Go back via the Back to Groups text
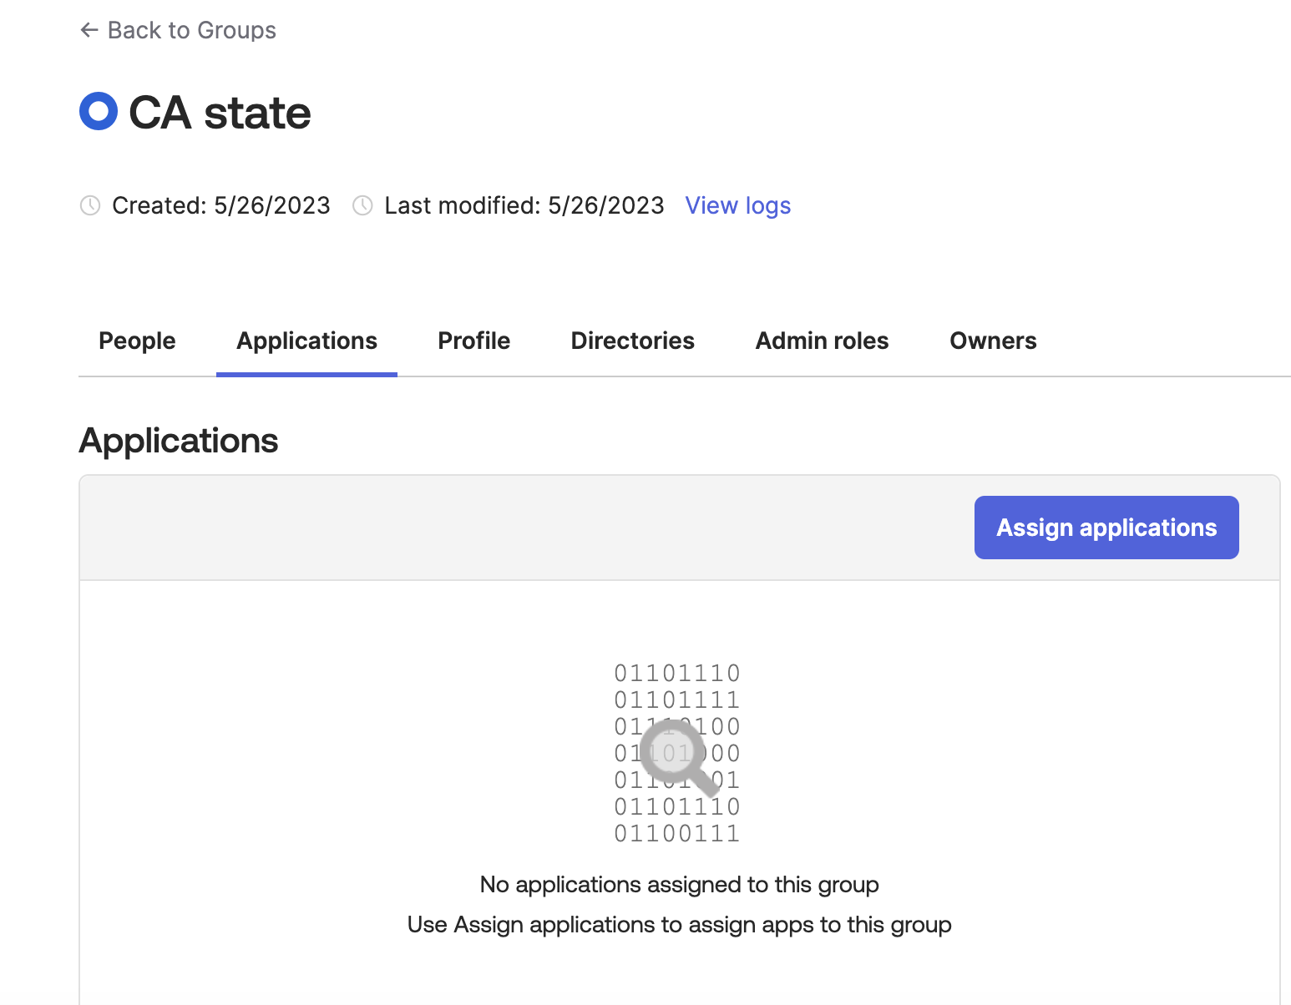The width and height of the screenshot is (1291, 1005). 191,31
